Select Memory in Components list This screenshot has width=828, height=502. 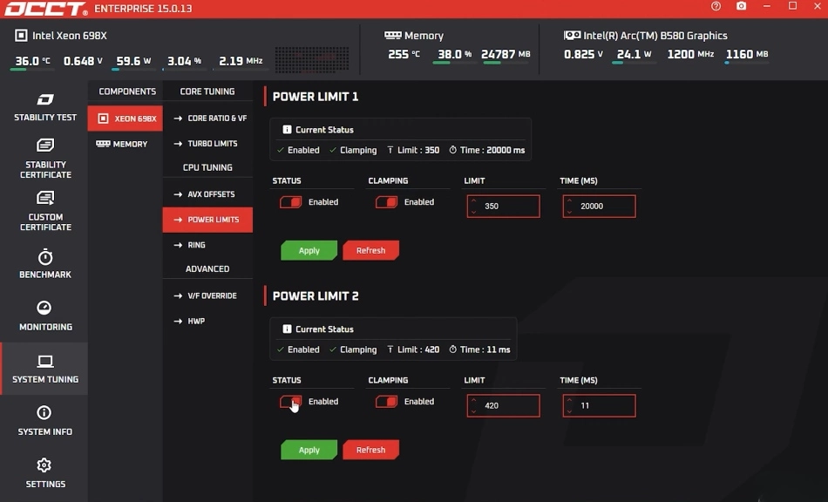(x=125, y=144)
